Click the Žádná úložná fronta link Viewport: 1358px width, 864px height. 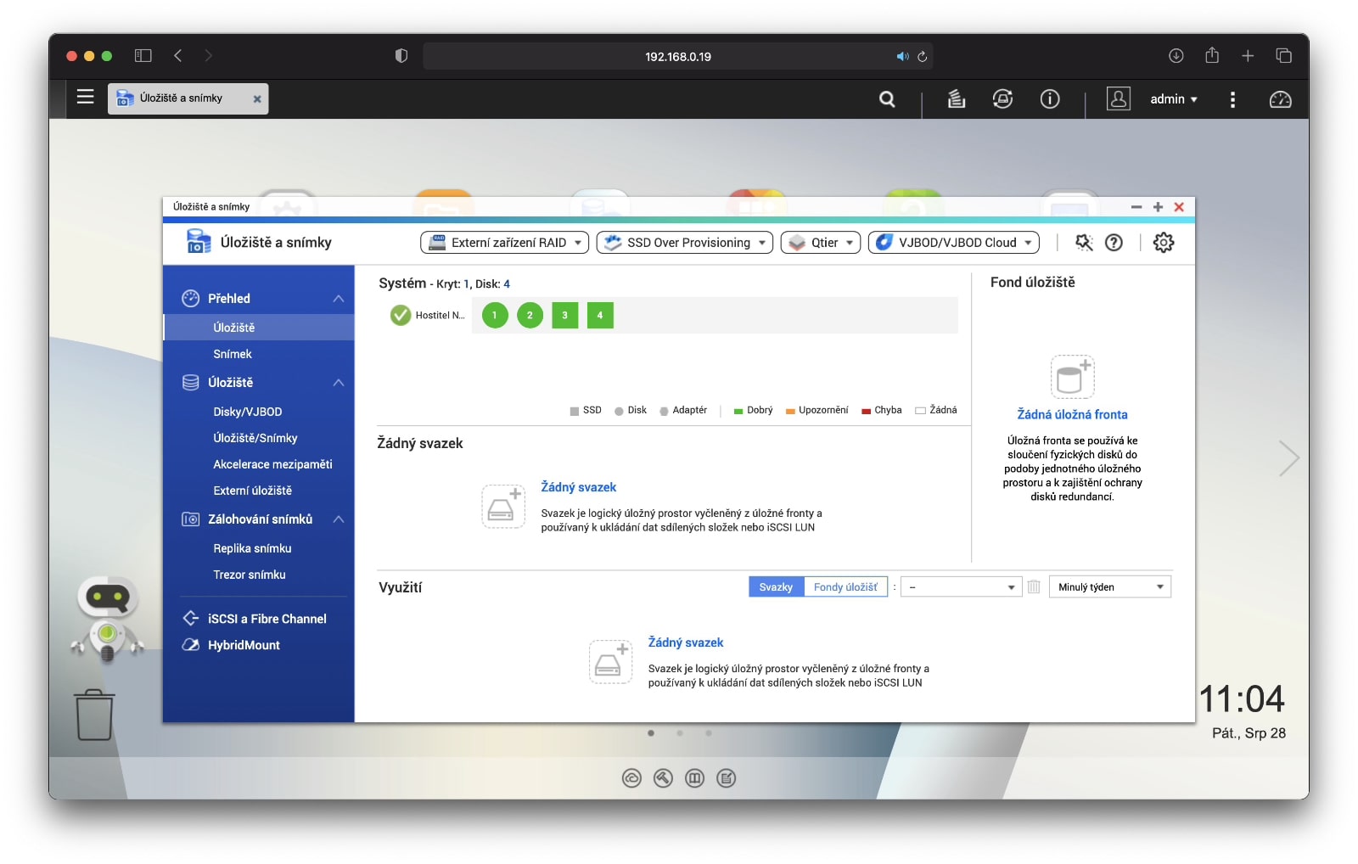pyautogui.click(x=1072, y=414)
